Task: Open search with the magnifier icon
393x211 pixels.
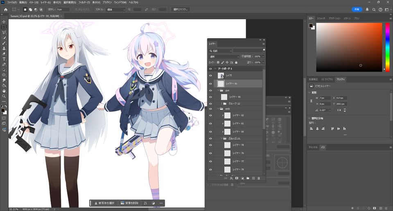Action: [x=374, y=9]
